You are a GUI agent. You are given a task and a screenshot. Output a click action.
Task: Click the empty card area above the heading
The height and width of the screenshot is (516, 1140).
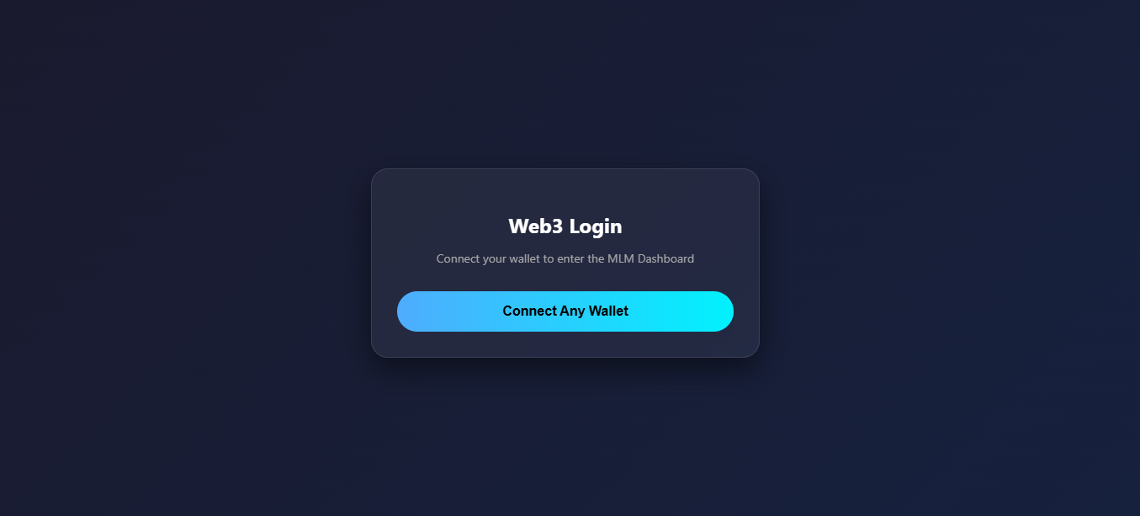point(565,190)
